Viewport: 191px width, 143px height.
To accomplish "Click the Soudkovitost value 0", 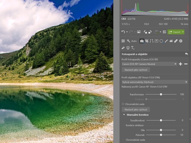I will click(x=182, y=120).
